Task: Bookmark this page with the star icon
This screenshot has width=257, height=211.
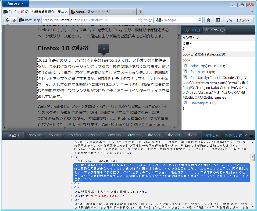Action: pyautogui.click(x=140, y=20)
